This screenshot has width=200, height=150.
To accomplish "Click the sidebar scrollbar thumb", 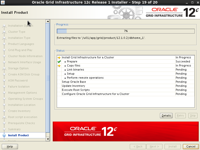I will pyautogui.click(x=48, y=78).
